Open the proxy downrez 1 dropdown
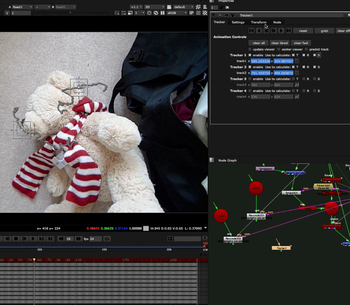The width and height of the screenshot is (350, 305). pos(140,13)
